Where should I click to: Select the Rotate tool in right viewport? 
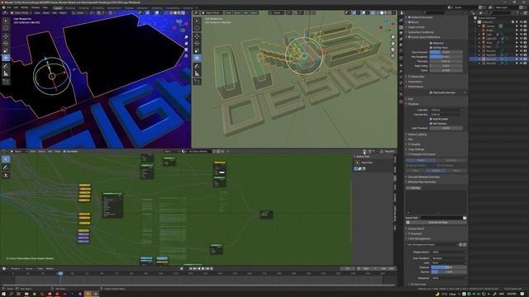[197, 44]
